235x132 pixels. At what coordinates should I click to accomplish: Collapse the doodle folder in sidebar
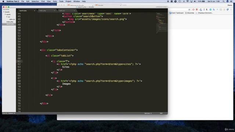point(4,12)
